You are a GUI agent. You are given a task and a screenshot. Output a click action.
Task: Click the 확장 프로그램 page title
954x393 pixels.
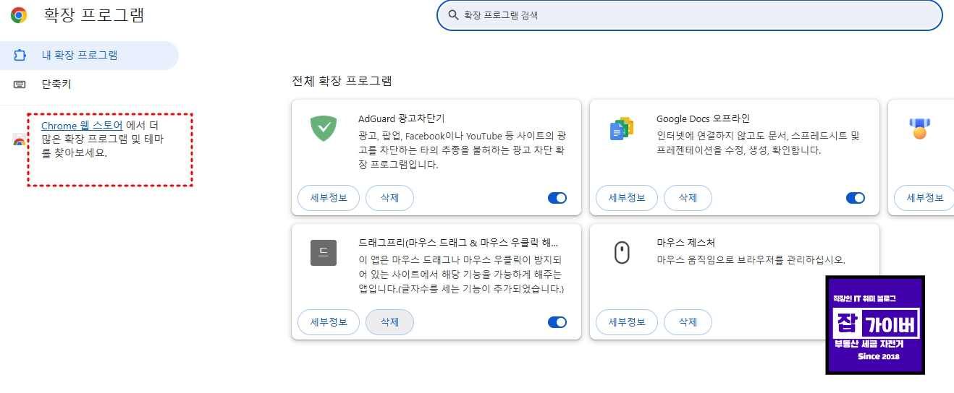[94, 15]
